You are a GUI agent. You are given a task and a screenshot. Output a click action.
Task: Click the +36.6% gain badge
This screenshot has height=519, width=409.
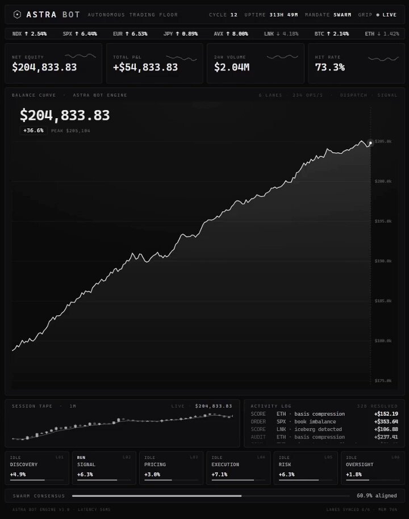(x=34, y=131)
